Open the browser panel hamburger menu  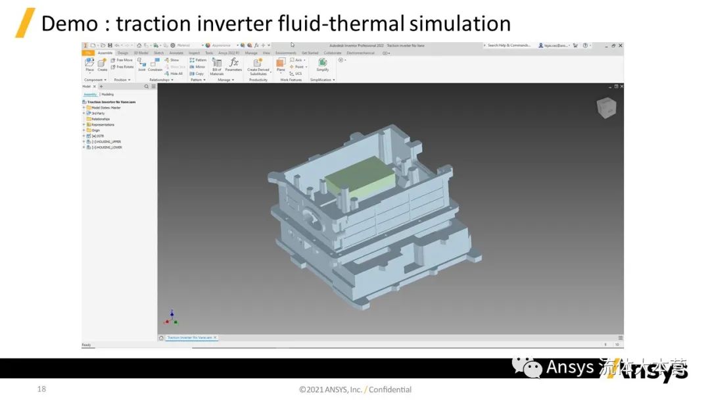[153, 87]
